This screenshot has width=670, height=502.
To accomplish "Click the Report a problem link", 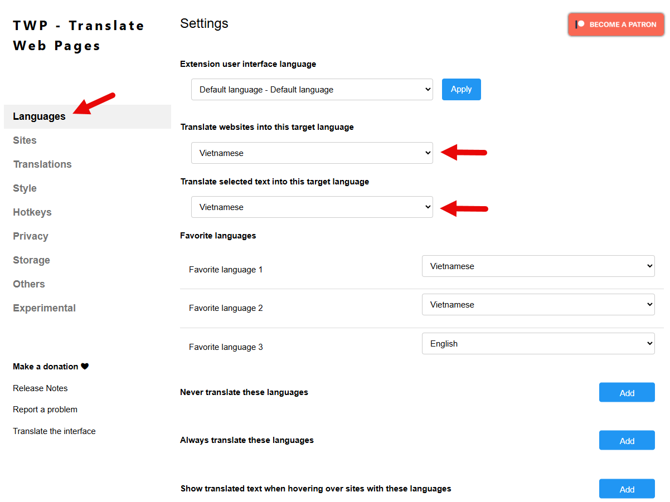I will (45, 410).
